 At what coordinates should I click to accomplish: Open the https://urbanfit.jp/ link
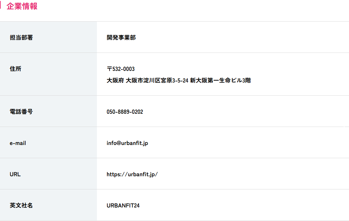click(132, 174)
